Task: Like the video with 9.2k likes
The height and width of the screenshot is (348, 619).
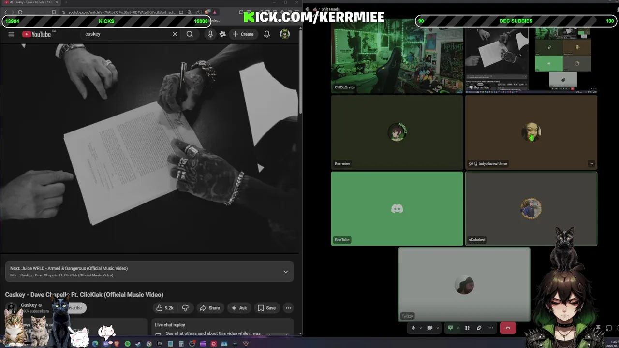Action: 165,308
